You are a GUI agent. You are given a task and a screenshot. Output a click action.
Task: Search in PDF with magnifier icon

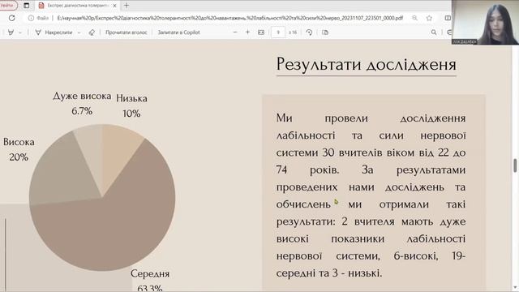[434, 32]
